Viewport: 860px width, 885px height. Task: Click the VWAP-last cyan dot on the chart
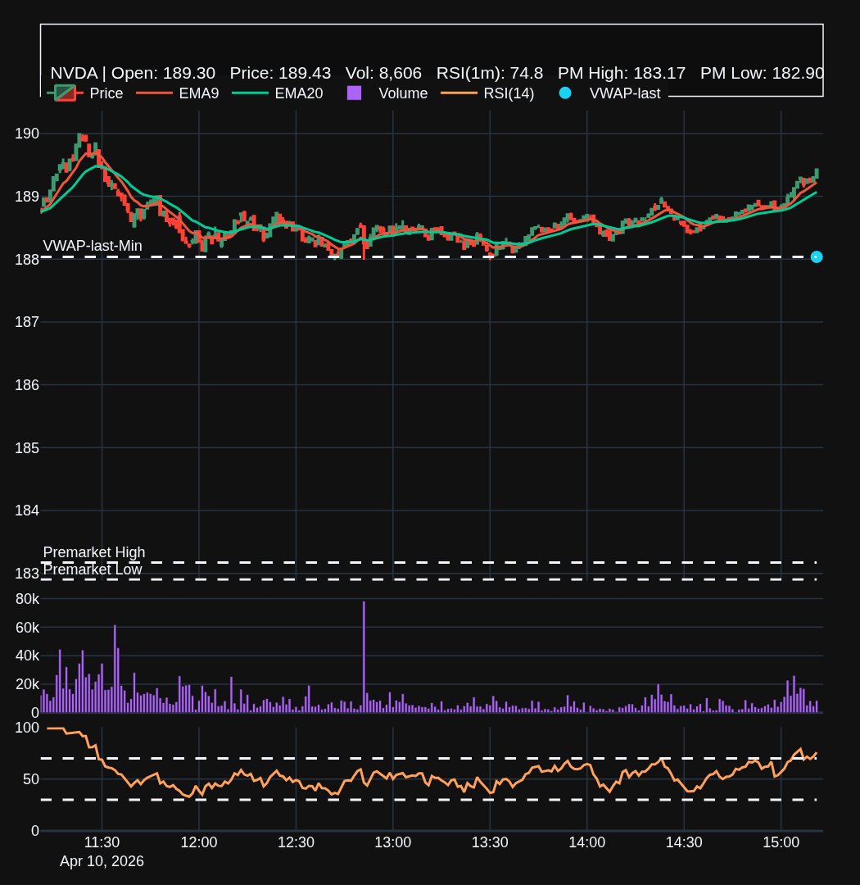tap(816, 257)
